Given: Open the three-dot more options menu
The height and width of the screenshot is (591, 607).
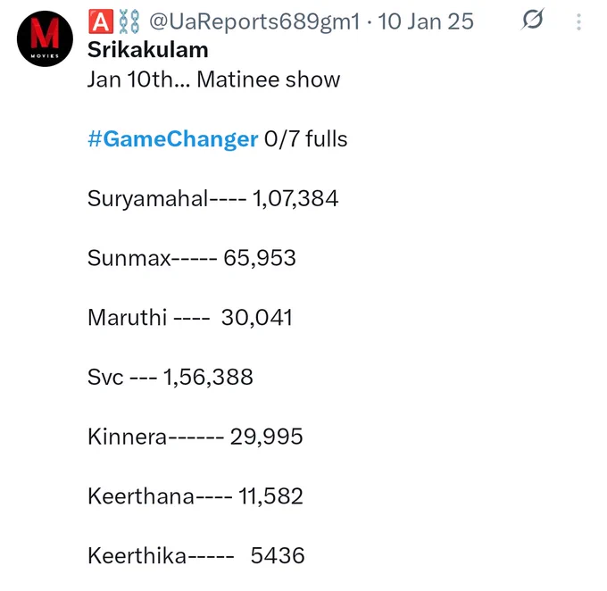Looking at the screenshot, I should (x=578, y=22).
